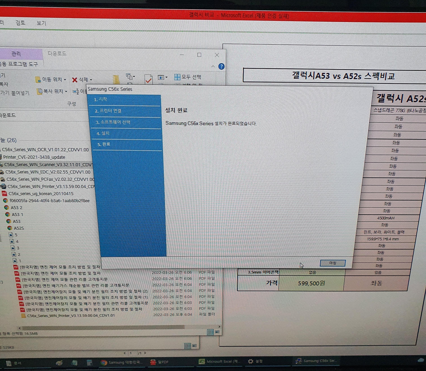Click the page number field in PDF viewer
Viewport: 426px width, 371px height.
(131, 353)
